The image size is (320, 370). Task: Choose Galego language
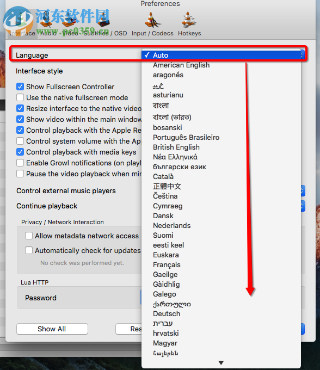click(x=221, y=294)
